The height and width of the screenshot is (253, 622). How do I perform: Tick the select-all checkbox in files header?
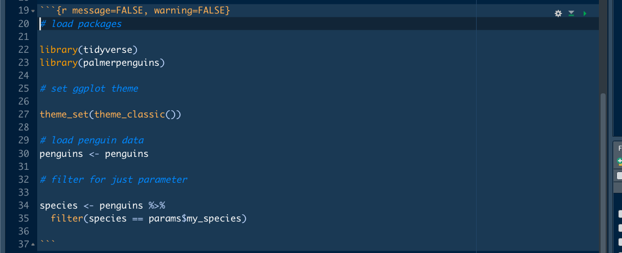coord(620,175)
